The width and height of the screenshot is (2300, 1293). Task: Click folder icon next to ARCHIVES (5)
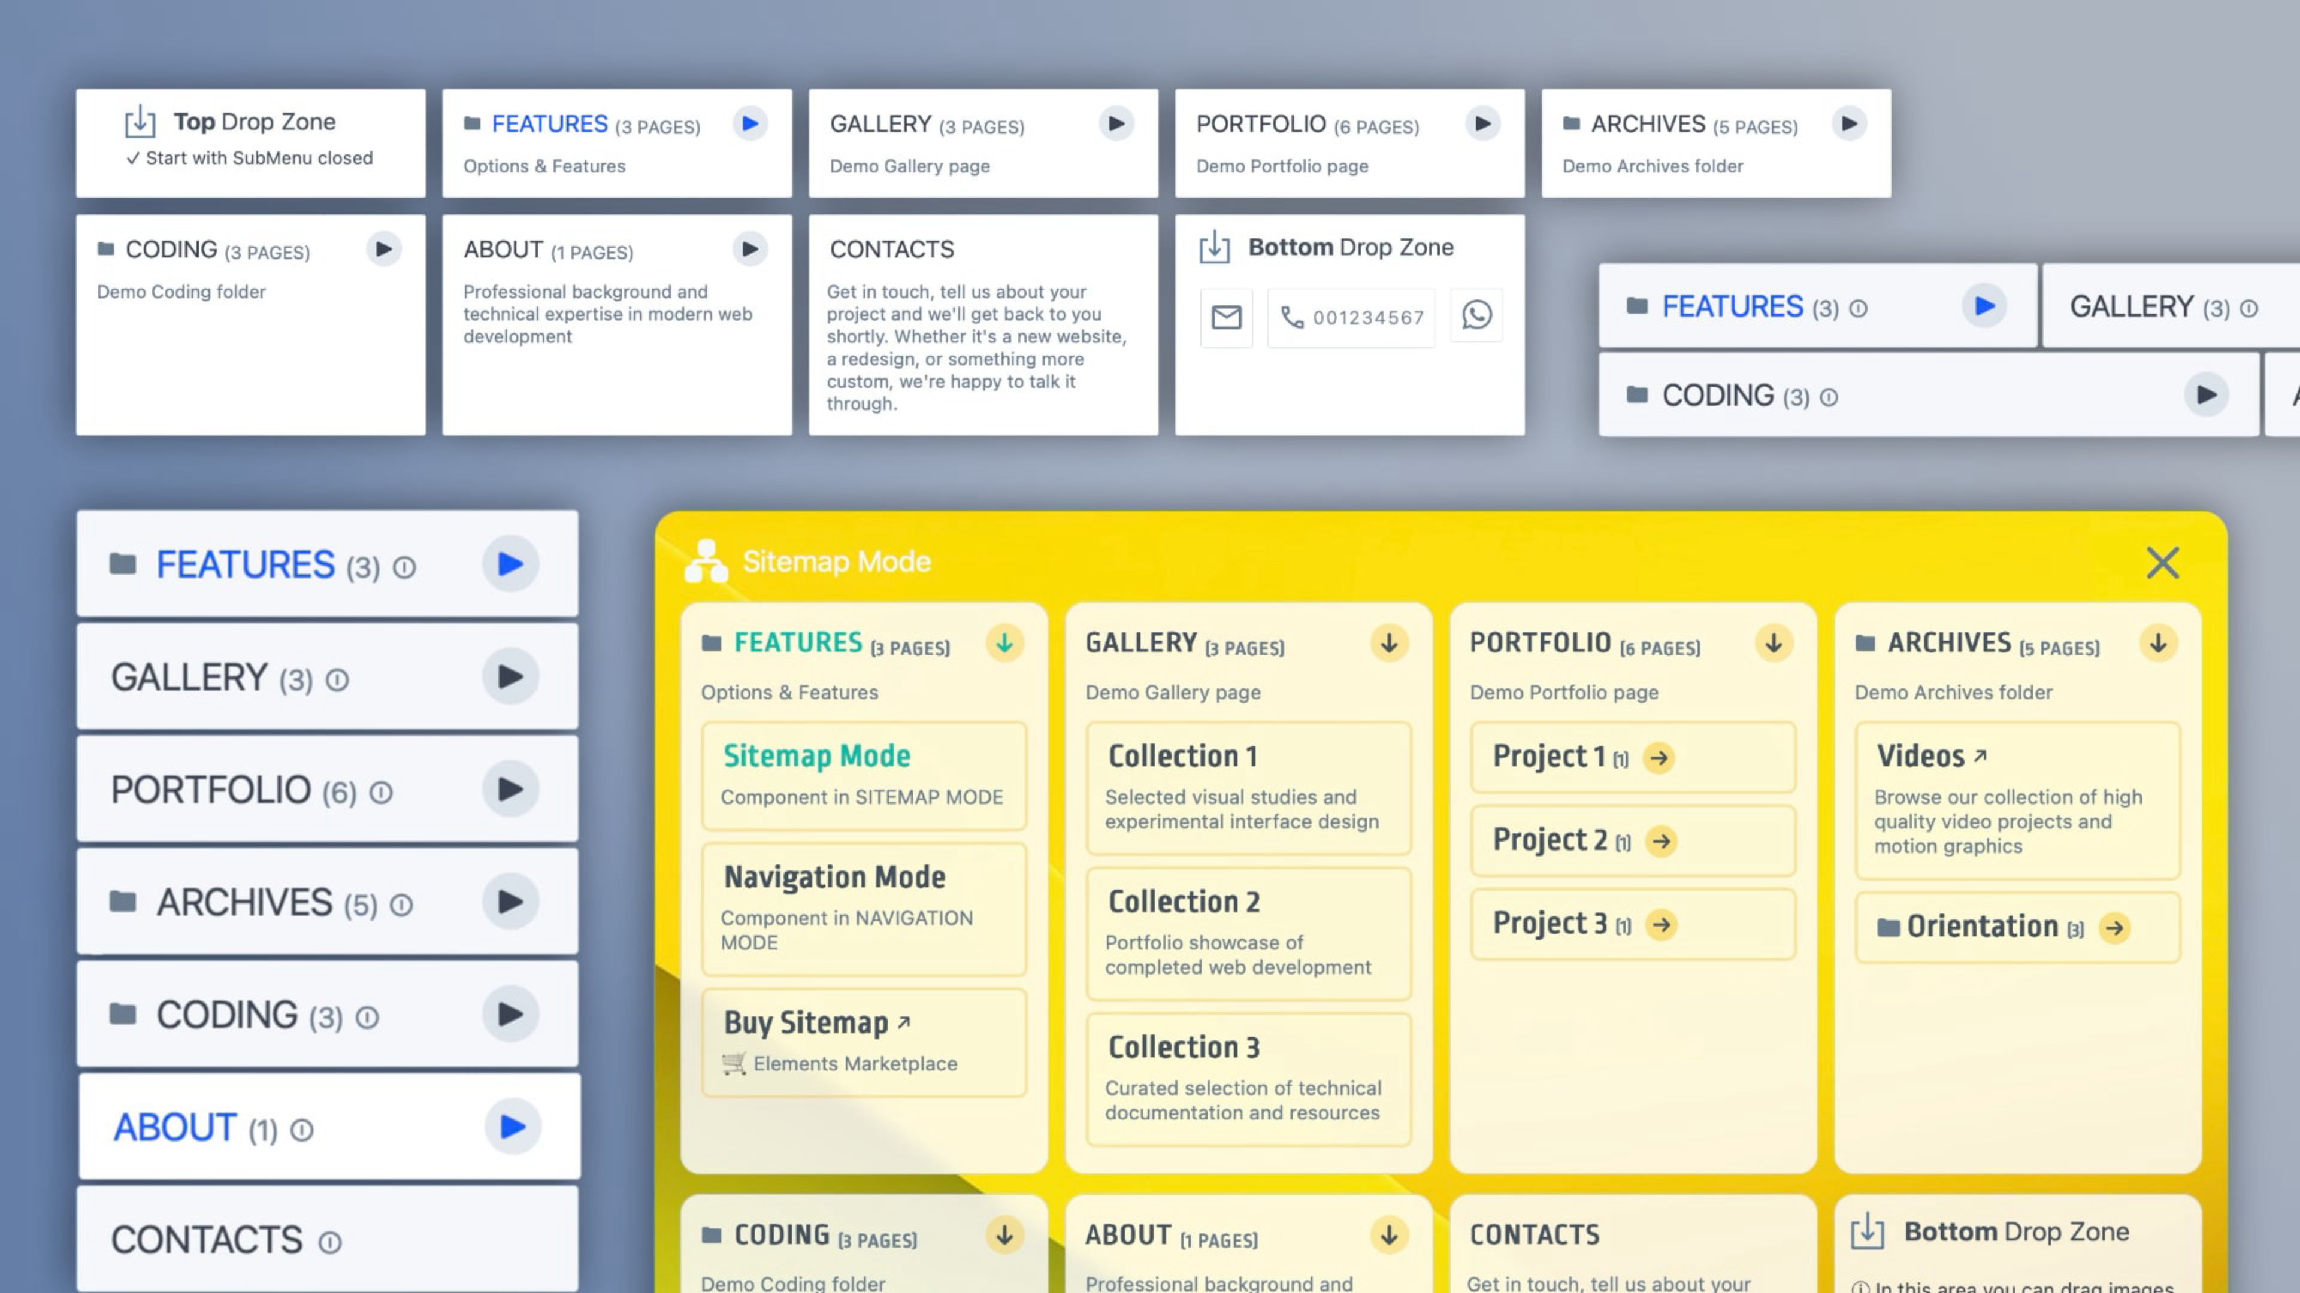(x=122, y=902)
